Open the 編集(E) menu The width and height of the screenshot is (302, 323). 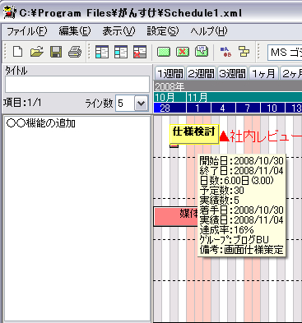[75, 31]
